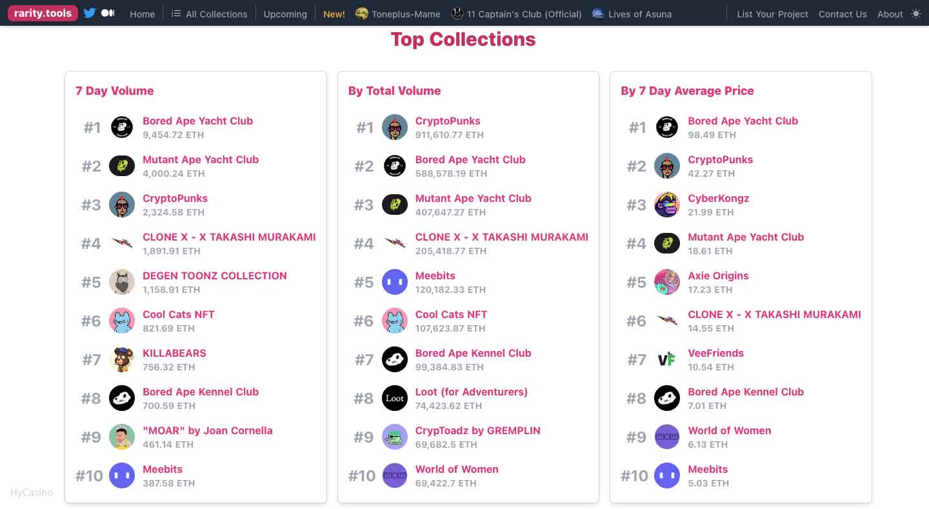Open the Twitter icon in header

(x=90, y=13)
